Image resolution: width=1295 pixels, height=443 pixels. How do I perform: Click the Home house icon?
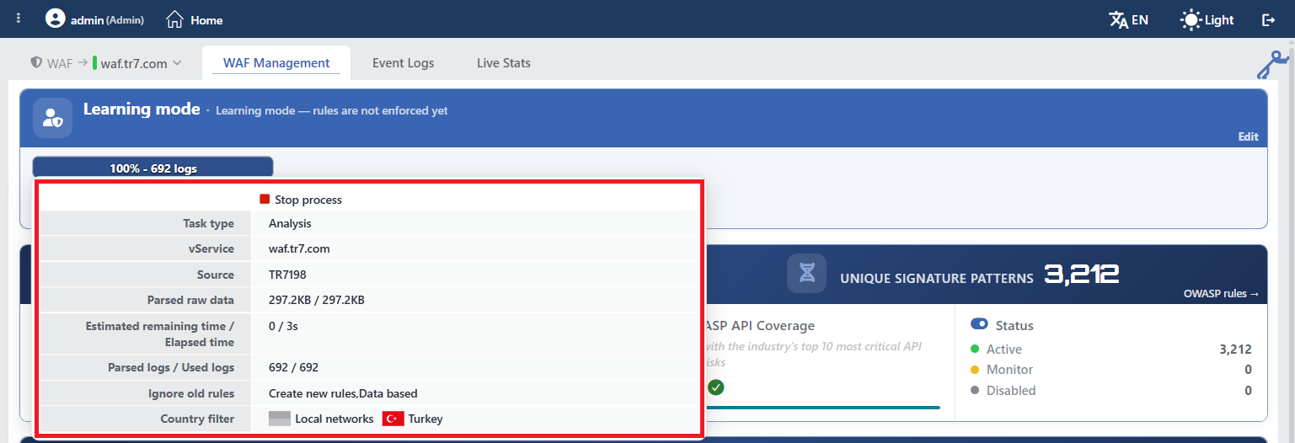(174, 19)
